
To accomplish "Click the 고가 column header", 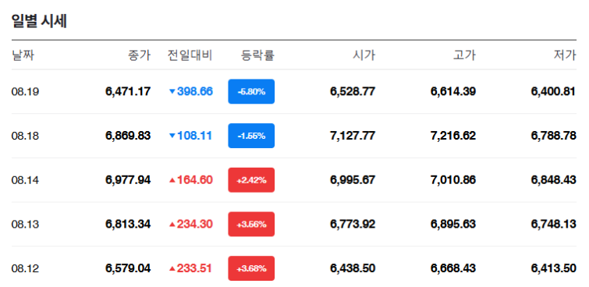I will [464, 55].
